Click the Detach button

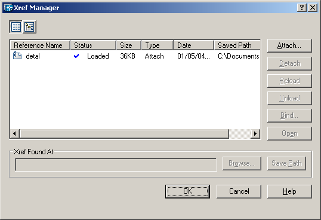289,63
